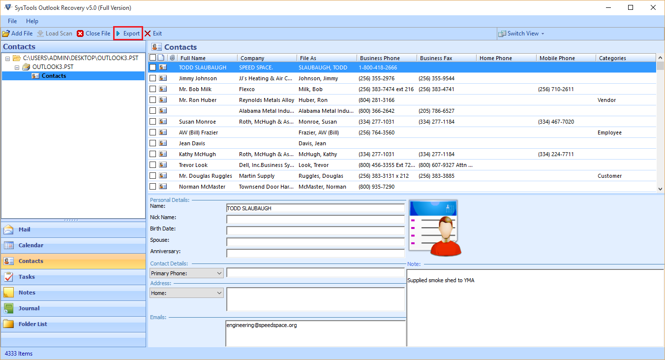Screen dimensions: 665x360
Task: Click the Birth Date input field
Action: 315,230
